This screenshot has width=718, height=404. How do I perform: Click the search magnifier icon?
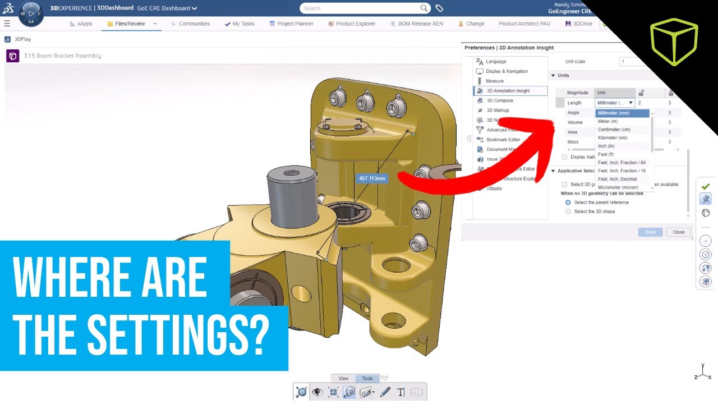pos(425,8)
